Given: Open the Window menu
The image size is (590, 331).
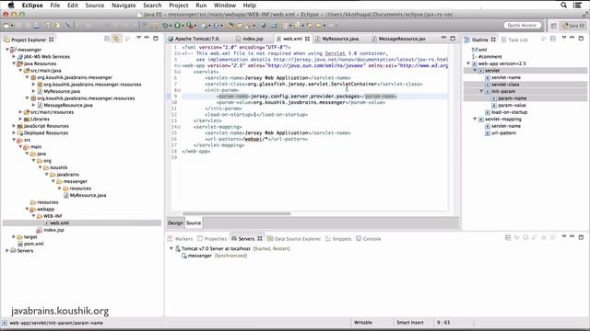Looking at the screenshot, I should click(225, 5).
